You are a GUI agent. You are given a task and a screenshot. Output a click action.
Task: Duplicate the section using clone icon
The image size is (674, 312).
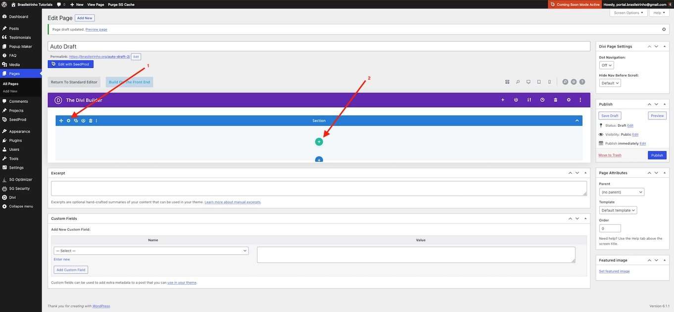[x=76, y=121]
